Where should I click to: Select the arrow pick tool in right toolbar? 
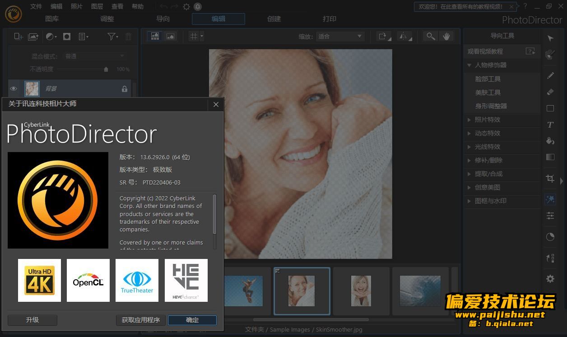(x=550, y=38)
